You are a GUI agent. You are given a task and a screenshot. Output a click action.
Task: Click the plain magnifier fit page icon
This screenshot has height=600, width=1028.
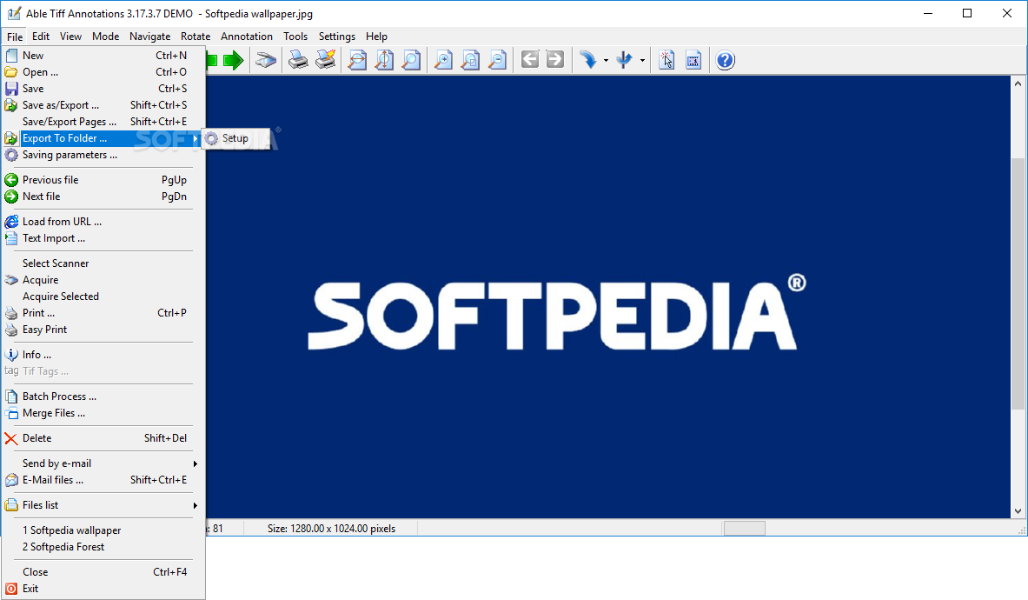(x=411, y=60)
